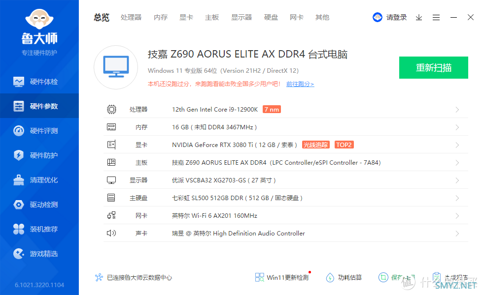483x295 pixels.
Task: Click 七彩虹 SL500 512GB DDR text
Action: coord(237,198)
